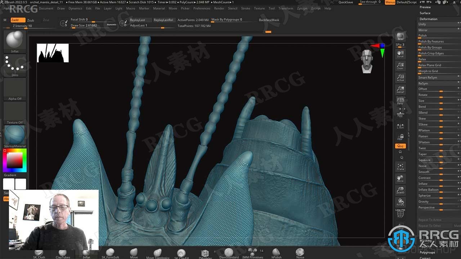Image resolution: width=461 pixels, height=259 pixels.
Task: Click the Zoom canvas icon
Action: point(400,65)
